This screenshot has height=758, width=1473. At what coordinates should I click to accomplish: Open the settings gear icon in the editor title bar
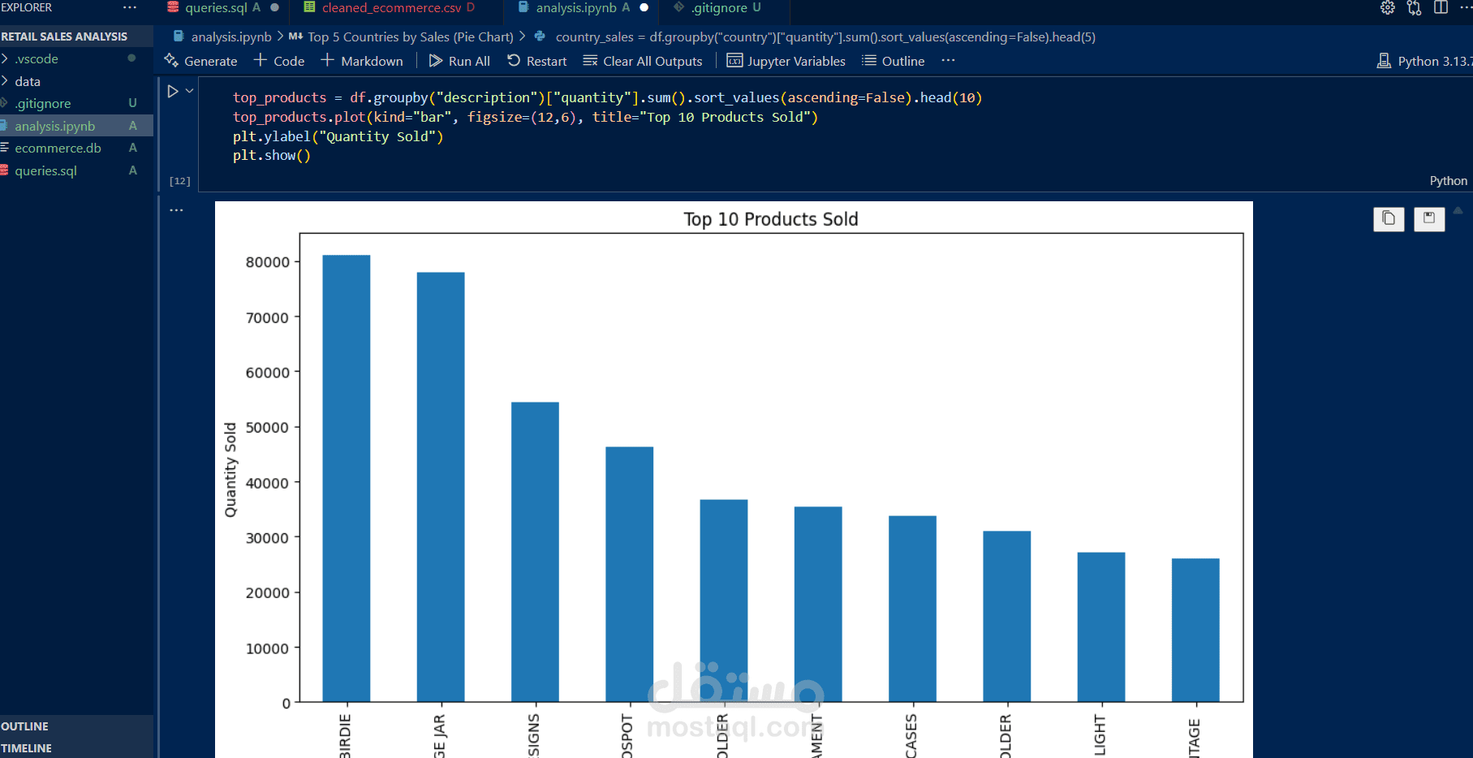(x=1388, y=8)
